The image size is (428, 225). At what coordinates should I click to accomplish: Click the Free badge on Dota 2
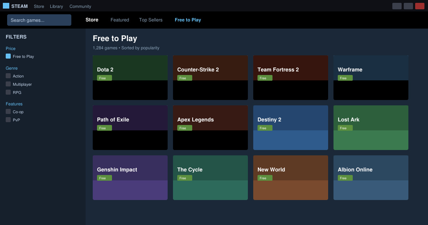pos(105,78)
